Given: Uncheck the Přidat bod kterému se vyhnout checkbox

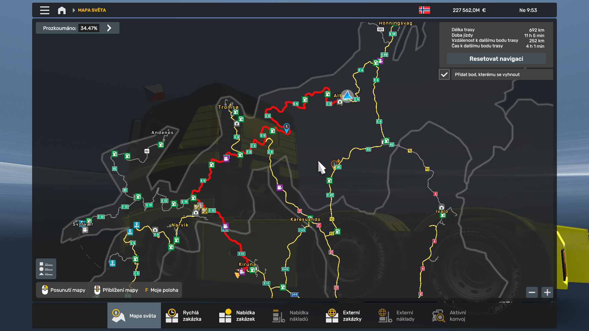Looking at the screenshot, I should coord(444,74).
